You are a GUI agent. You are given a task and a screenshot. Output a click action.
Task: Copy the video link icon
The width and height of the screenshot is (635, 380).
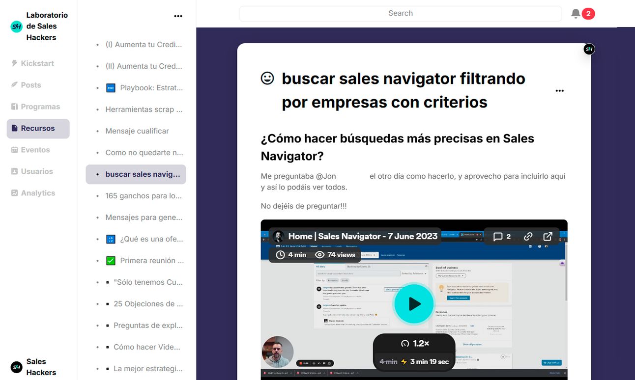click(x=528, y=237)
